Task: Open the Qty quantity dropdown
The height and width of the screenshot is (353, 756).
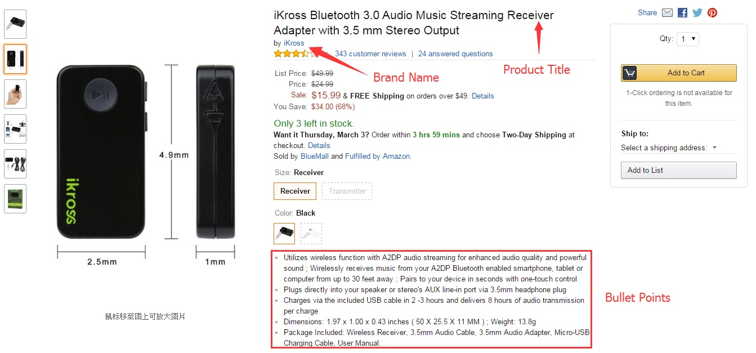Action: pyautogui.click(x=688, y=39)
